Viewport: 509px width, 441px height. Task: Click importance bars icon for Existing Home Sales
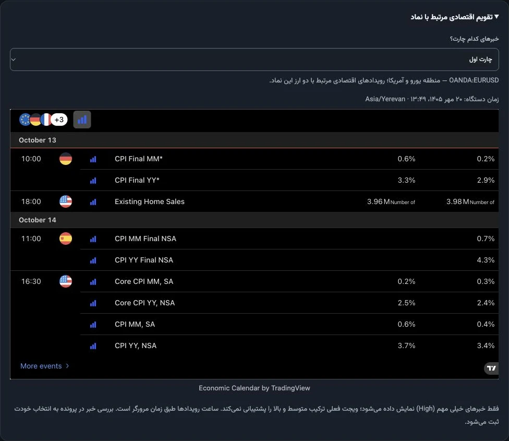[x=93, y=202]
